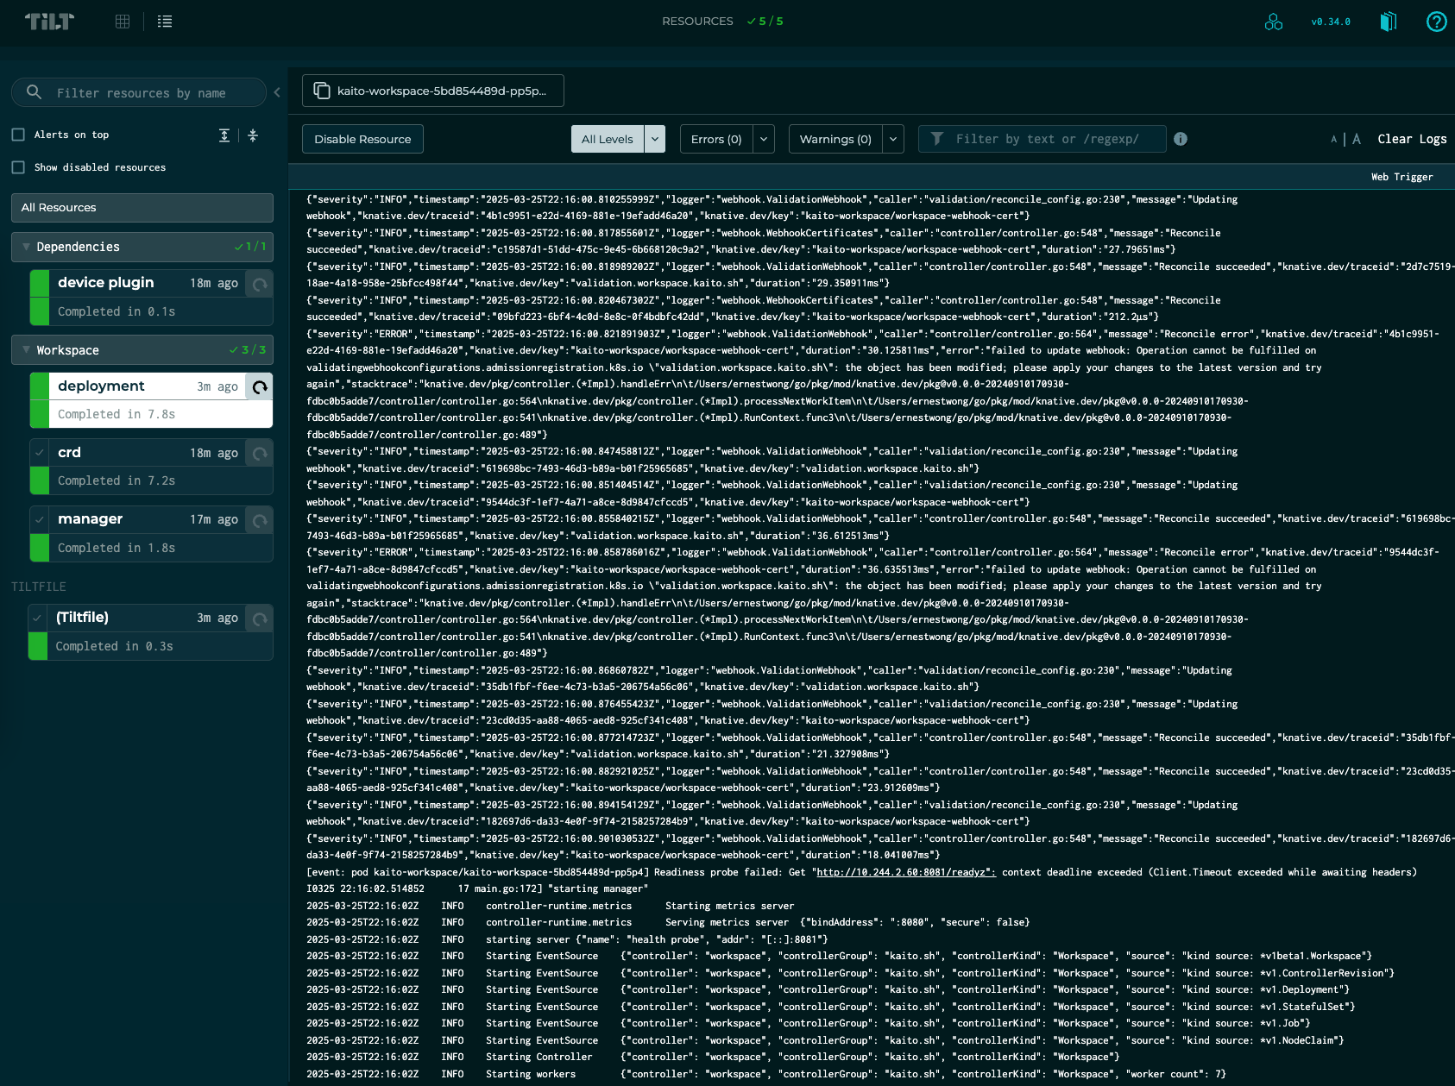Viewport: 1455px width, 1086px height.
Task: Filter logs by Errors (0)
Action: pyautogui.click(x=716, y=139)
